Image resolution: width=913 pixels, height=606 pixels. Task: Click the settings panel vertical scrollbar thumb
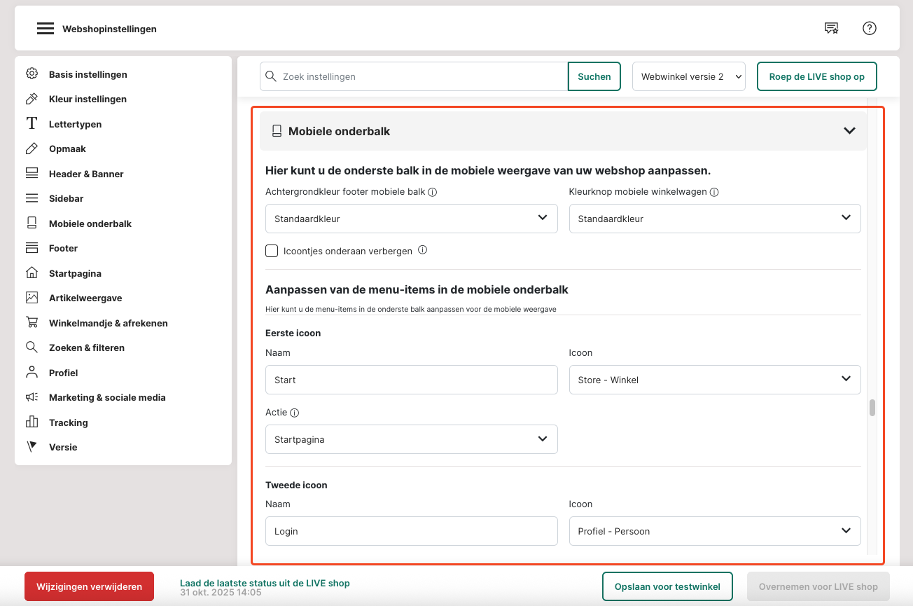coord(872,408)
